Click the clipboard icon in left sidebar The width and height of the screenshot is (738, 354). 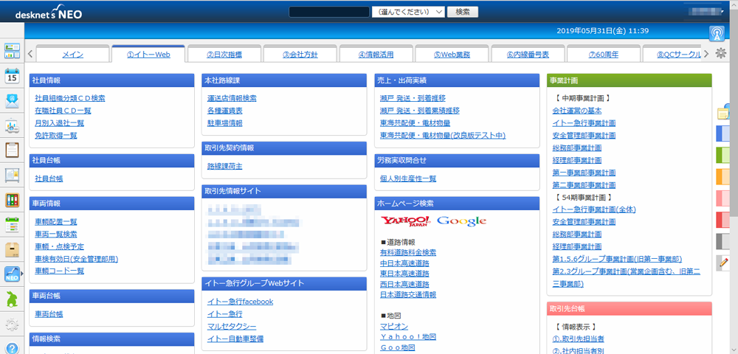[x=12, y=150]
